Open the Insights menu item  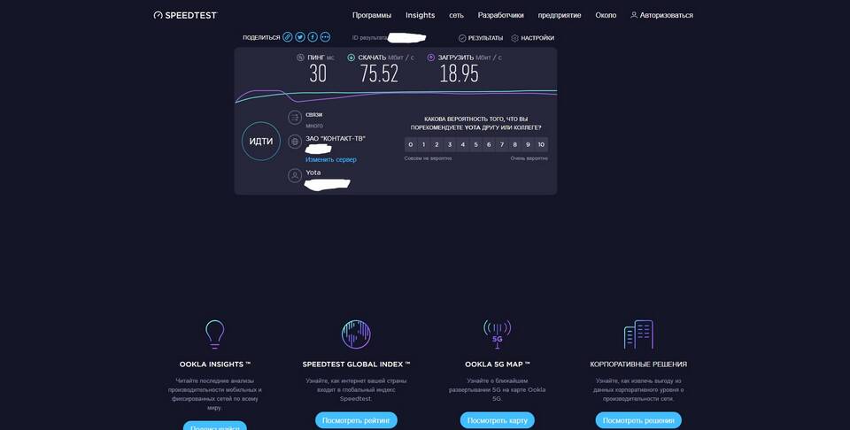coord(420,15)
